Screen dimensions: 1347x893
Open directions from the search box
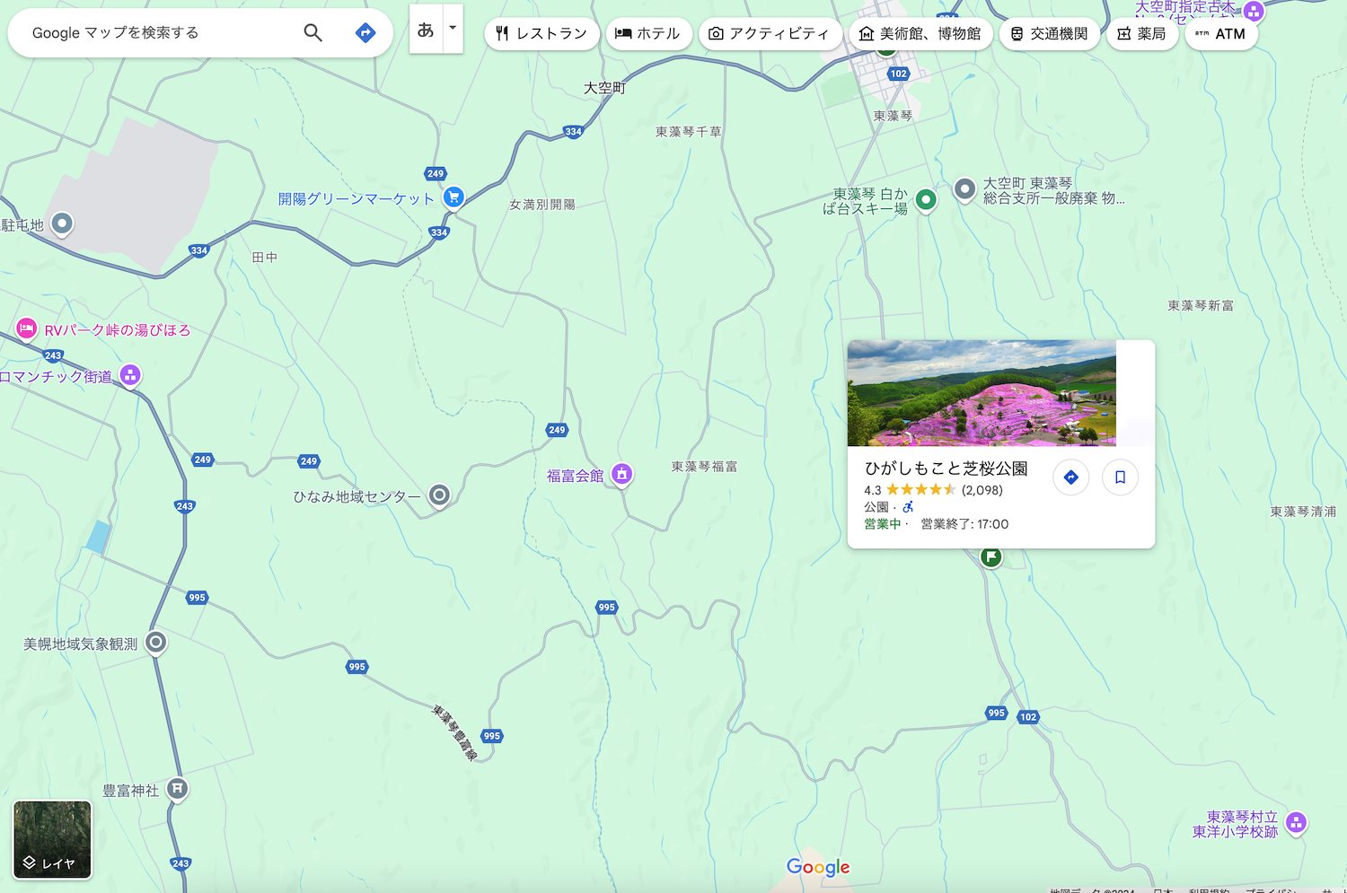point(365,33)
